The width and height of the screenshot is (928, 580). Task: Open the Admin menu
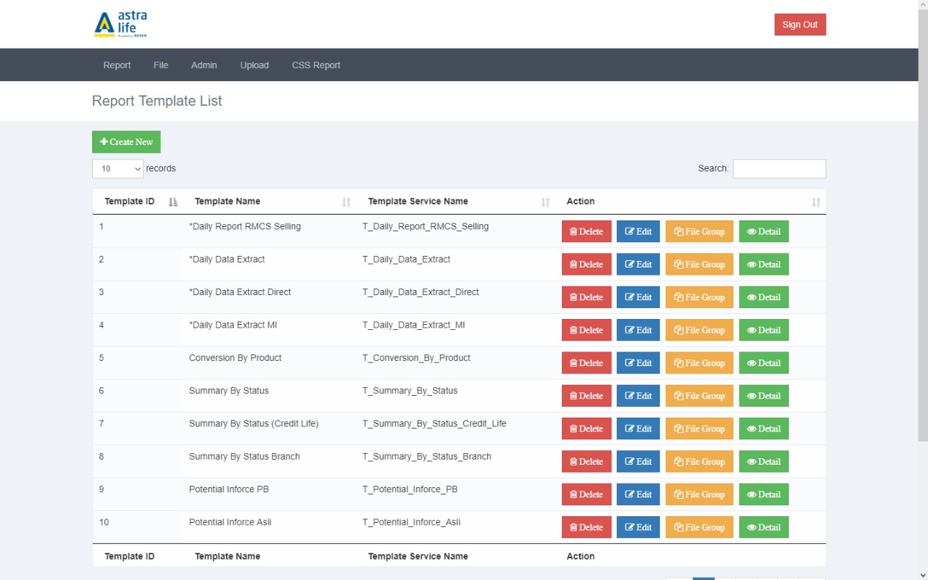(x=204, y=65)
